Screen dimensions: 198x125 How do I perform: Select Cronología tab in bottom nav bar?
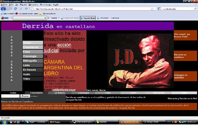83,93
